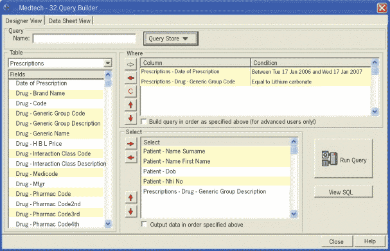Select 'Patient - Name Surname' in Select list
The width and height of the screenshot is (390, 251).
(x=216, y=151)
